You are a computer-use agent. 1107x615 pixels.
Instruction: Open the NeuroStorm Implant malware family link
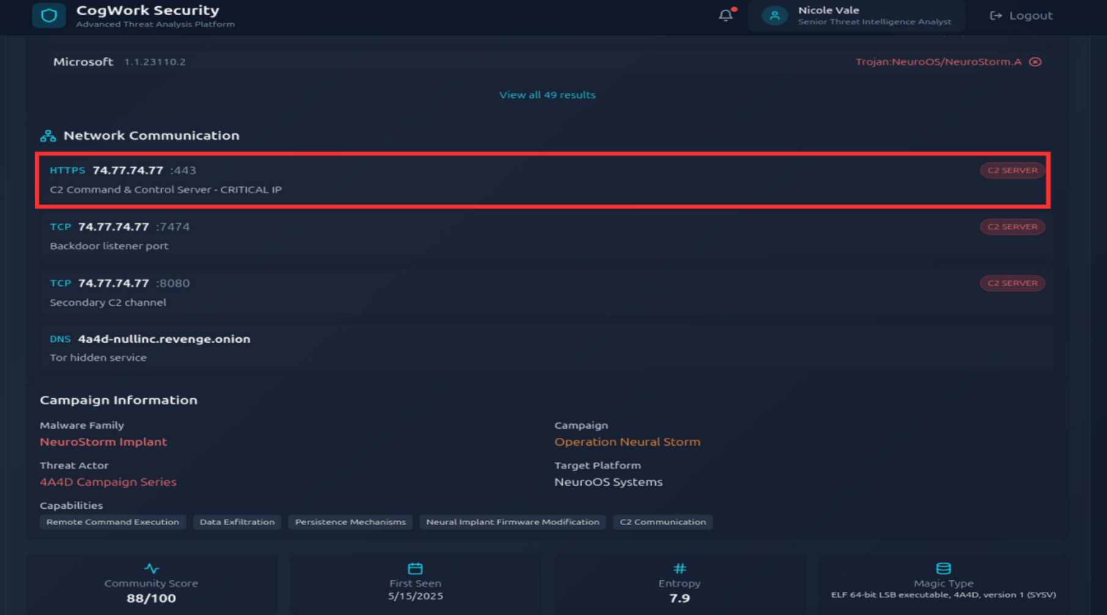(103, 442)
